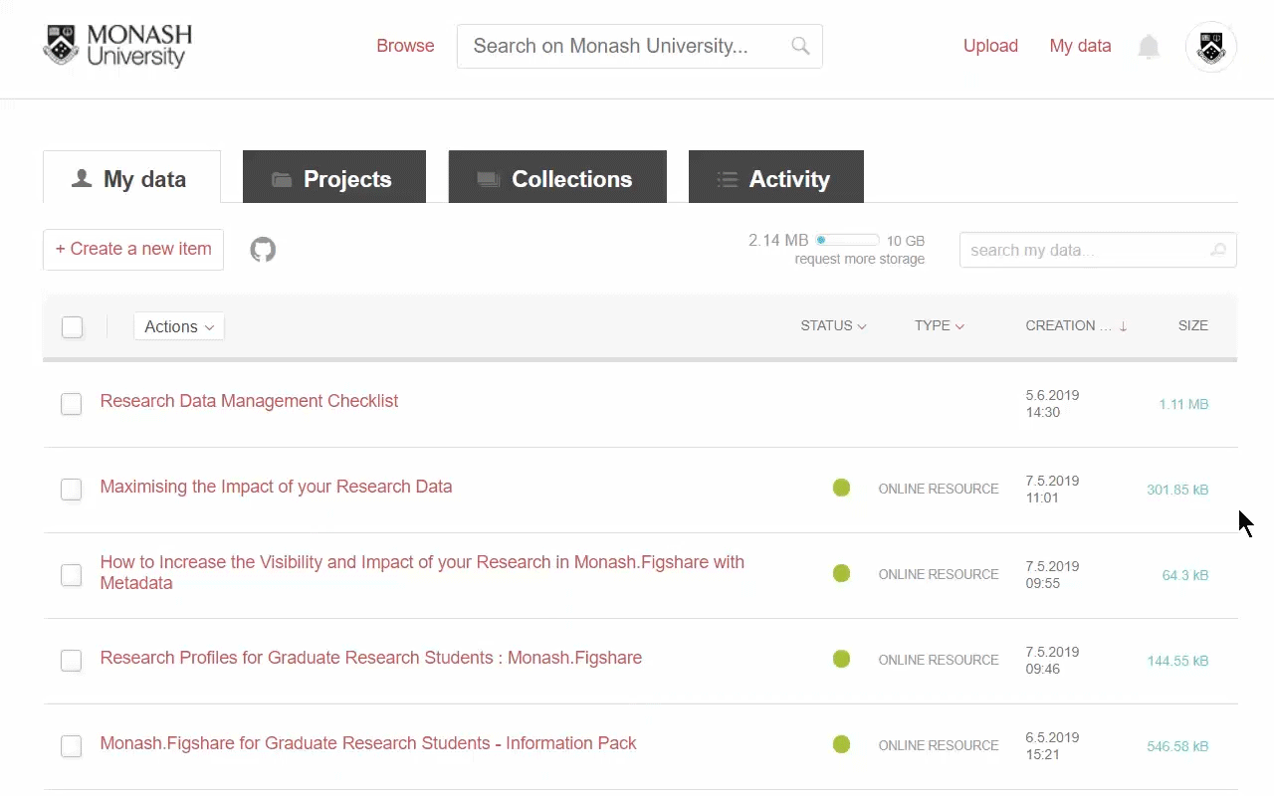Viewport: 1274px width, 796px height.
Task: Open How to Increase the Visibility item
Action: click(422, 572)
